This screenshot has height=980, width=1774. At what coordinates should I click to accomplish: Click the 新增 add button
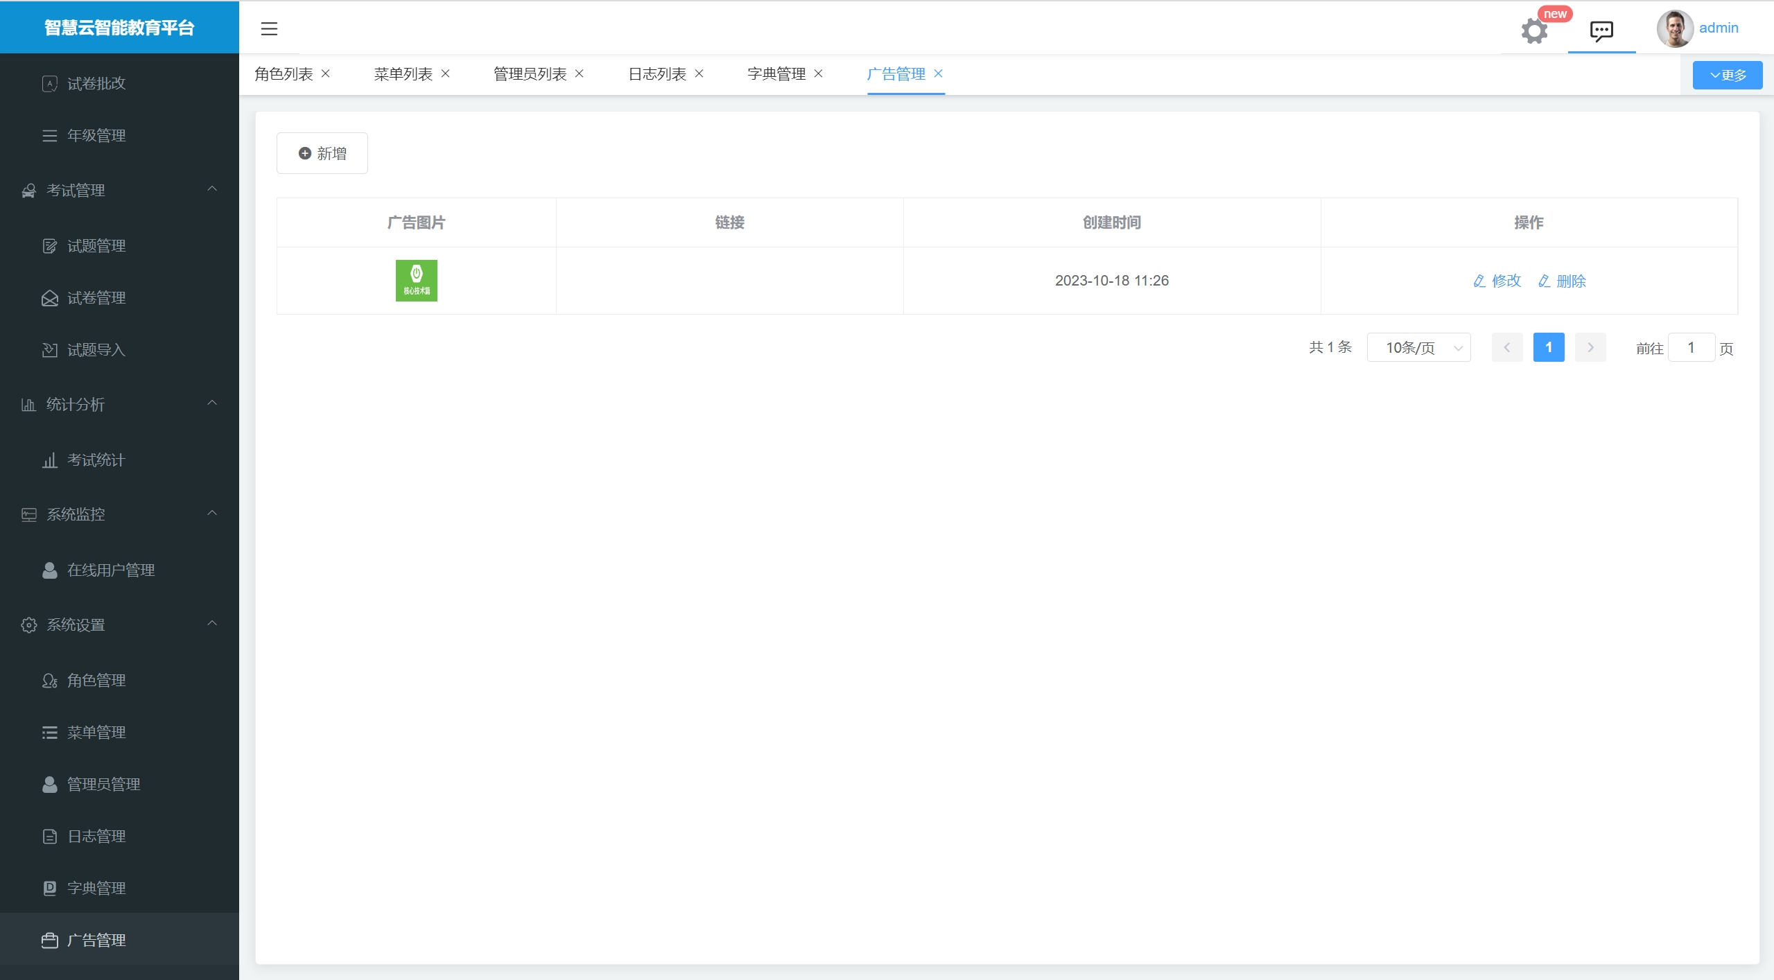click(x=322, y=153)
